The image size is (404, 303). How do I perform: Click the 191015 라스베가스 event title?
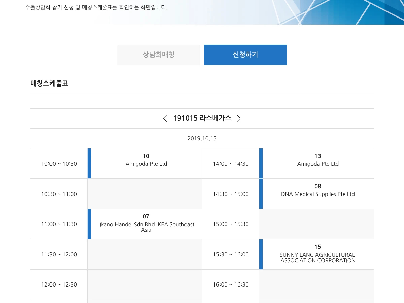click(x=202, y=118)
